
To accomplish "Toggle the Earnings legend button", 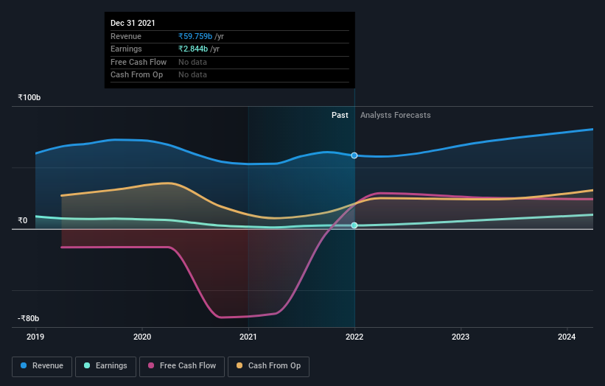I will click(x=105, y=366).
